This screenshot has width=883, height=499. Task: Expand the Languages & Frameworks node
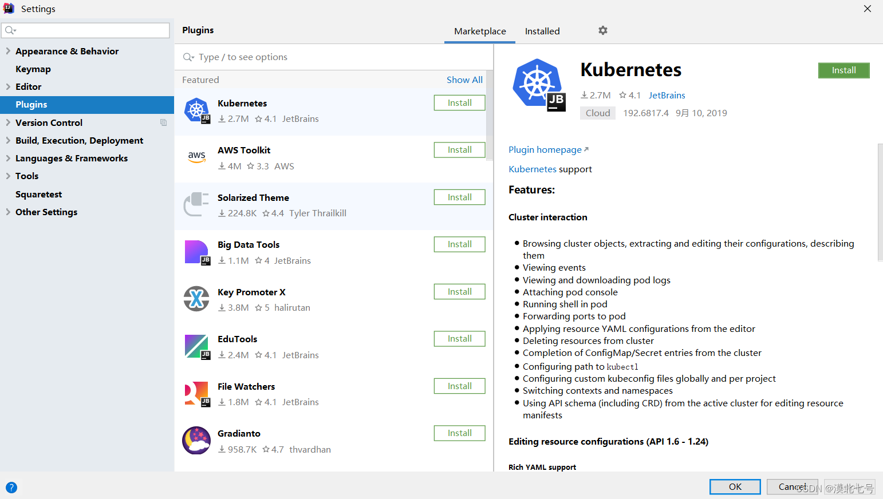pos(8,158)
